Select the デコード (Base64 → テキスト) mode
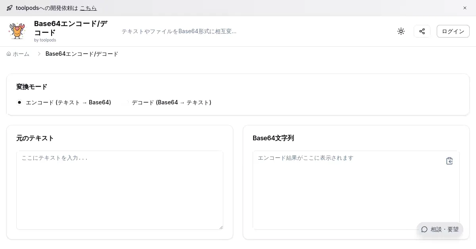 click(x=171, y=102)
